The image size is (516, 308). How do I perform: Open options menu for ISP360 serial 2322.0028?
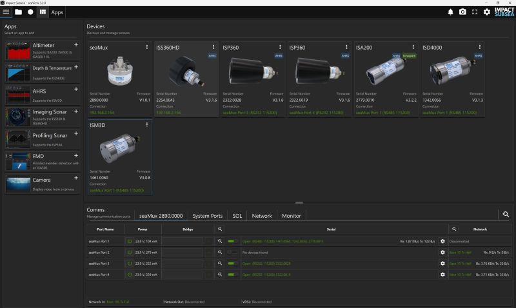(x=280, y=47)
